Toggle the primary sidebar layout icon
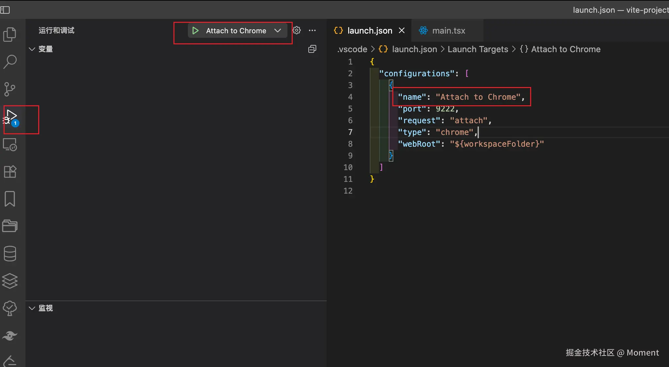669x367 pixels. [x=5, y=10]
